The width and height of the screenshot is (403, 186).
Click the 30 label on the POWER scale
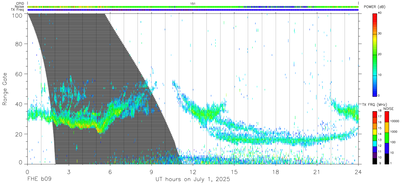380,34
